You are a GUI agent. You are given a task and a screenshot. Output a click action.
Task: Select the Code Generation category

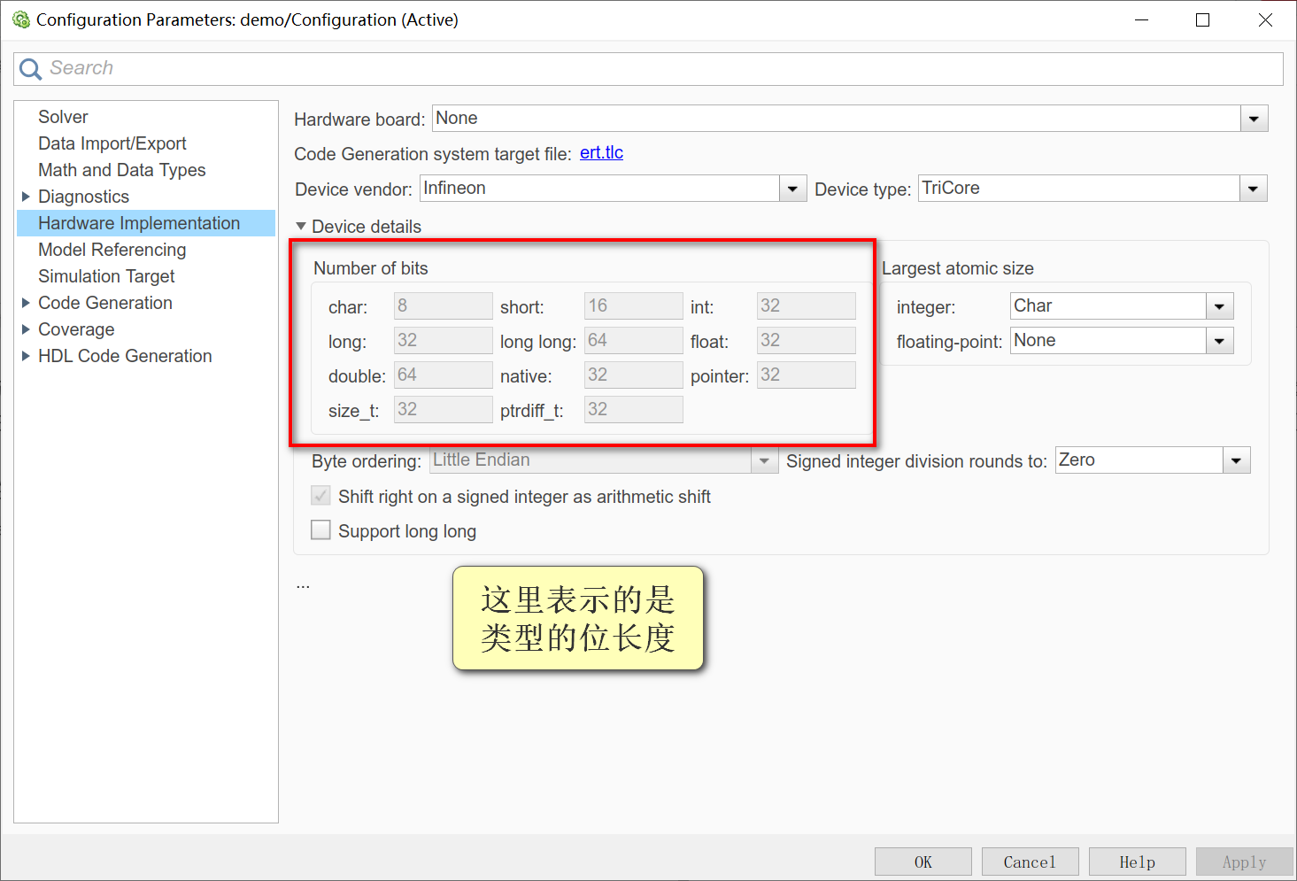[105, 303]
